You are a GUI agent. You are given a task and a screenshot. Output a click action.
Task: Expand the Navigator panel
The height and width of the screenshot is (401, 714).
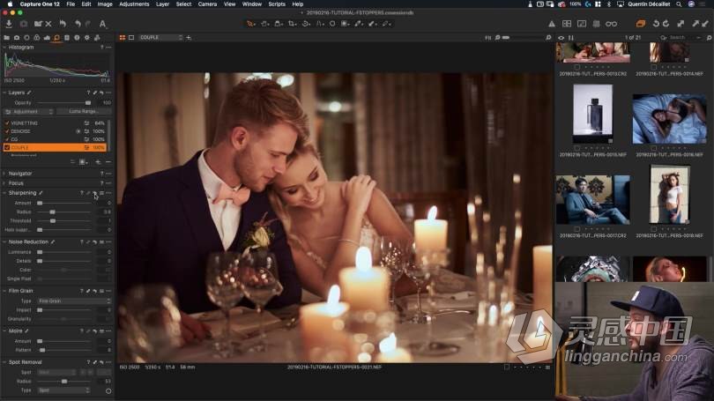tap(4, 174)
